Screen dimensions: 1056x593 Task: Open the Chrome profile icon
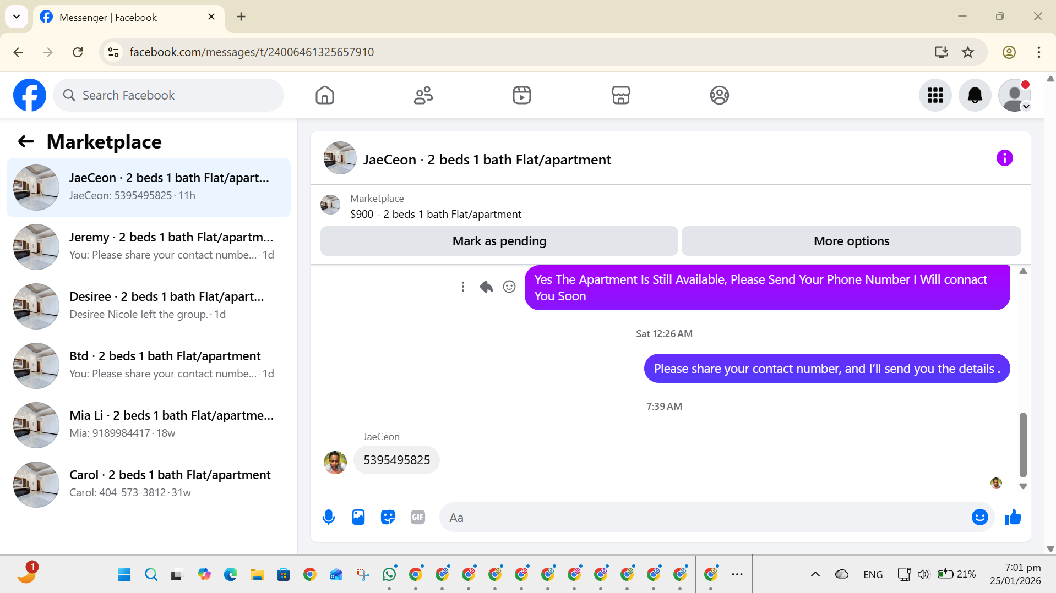pos(1009,52)
